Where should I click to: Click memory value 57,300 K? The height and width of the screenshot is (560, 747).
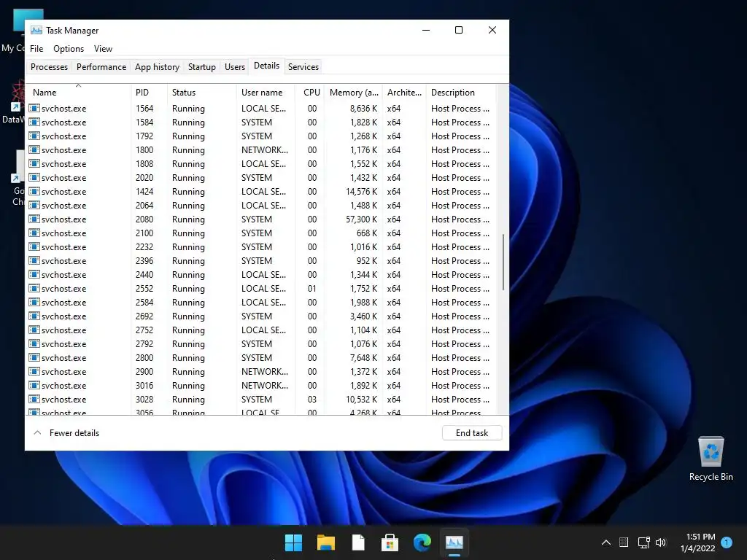[x=362, y=219]
